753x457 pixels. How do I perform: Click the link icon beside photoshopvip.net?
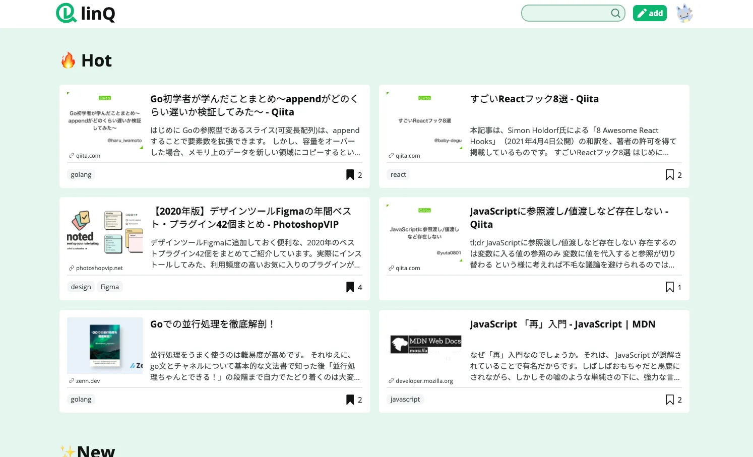pyautogui.click(x=71, y=268)
